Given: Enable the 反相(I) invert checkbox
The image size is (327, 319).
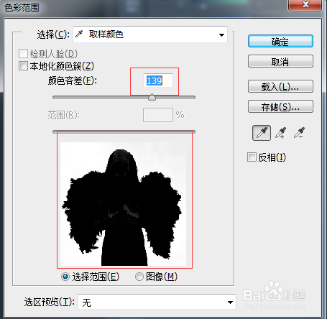Looking at the screenshot, I should tap(252, 157).
